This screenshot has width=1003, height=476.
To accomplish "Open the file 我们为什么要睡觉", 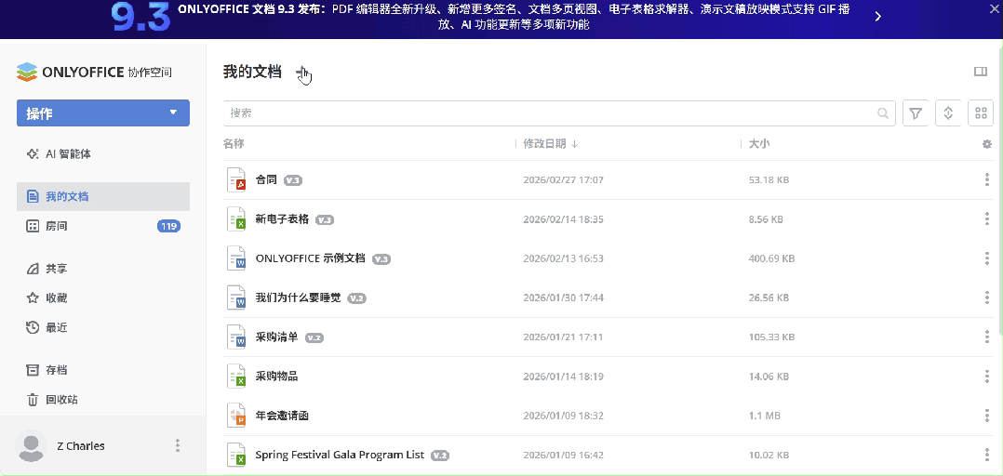I will point(298,297).
